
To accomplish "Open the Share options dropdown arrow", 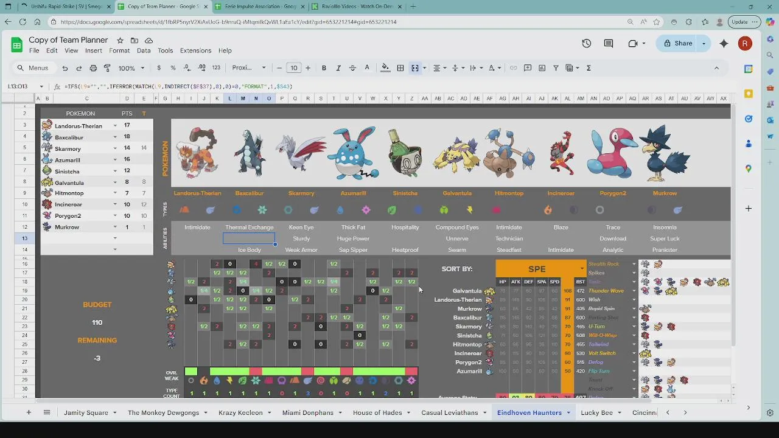I will click(704, 43).
